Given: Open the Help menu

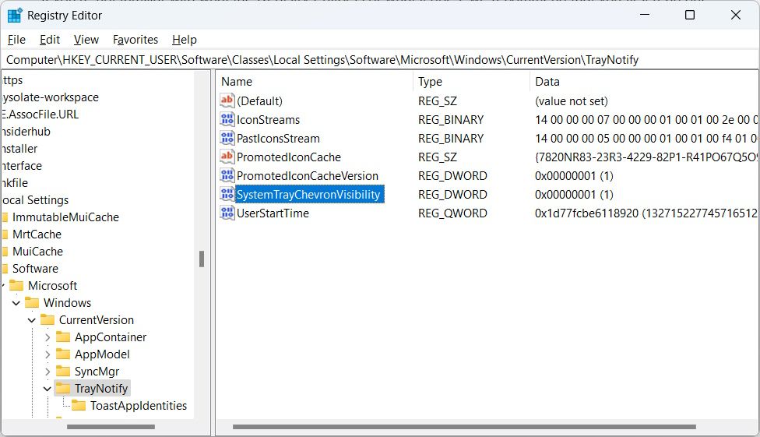Looking at the screenshot, I should point(185,40).
